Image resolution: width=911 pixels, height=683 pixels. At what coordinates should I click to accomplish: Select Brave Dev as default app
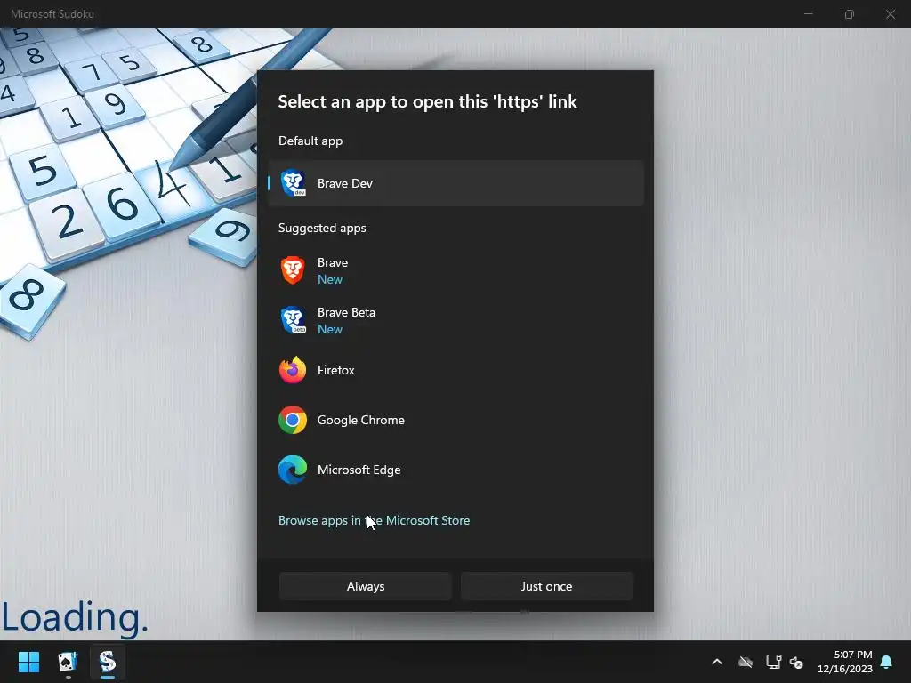[x=456, y=183]
